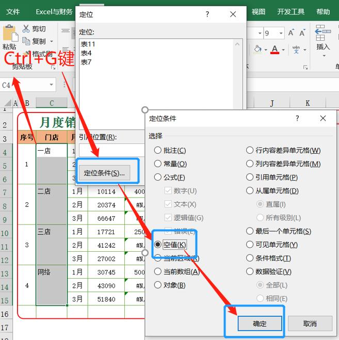
Task: Close the 定位条件 dialog with its X
Action: [323, 118]
